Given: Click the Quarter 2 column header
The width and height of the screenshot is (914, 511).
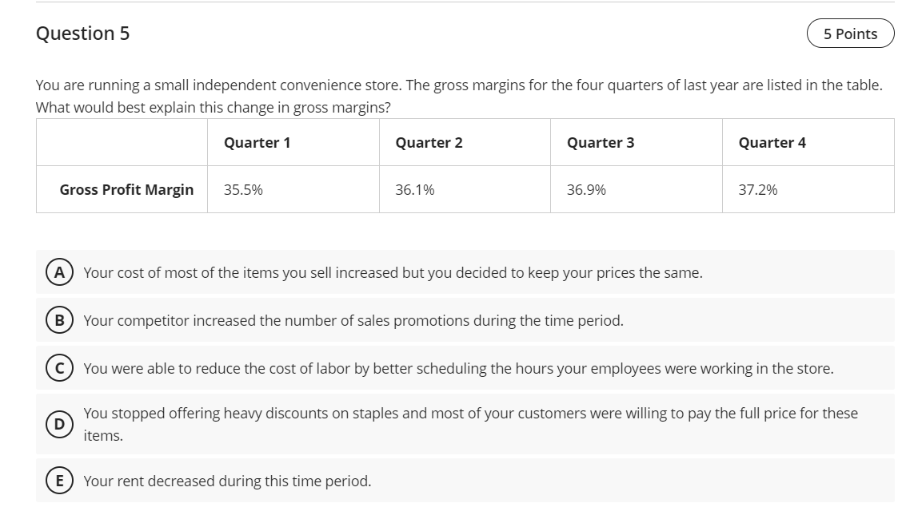Looking at the screenshot, I should tap(429, 143).
